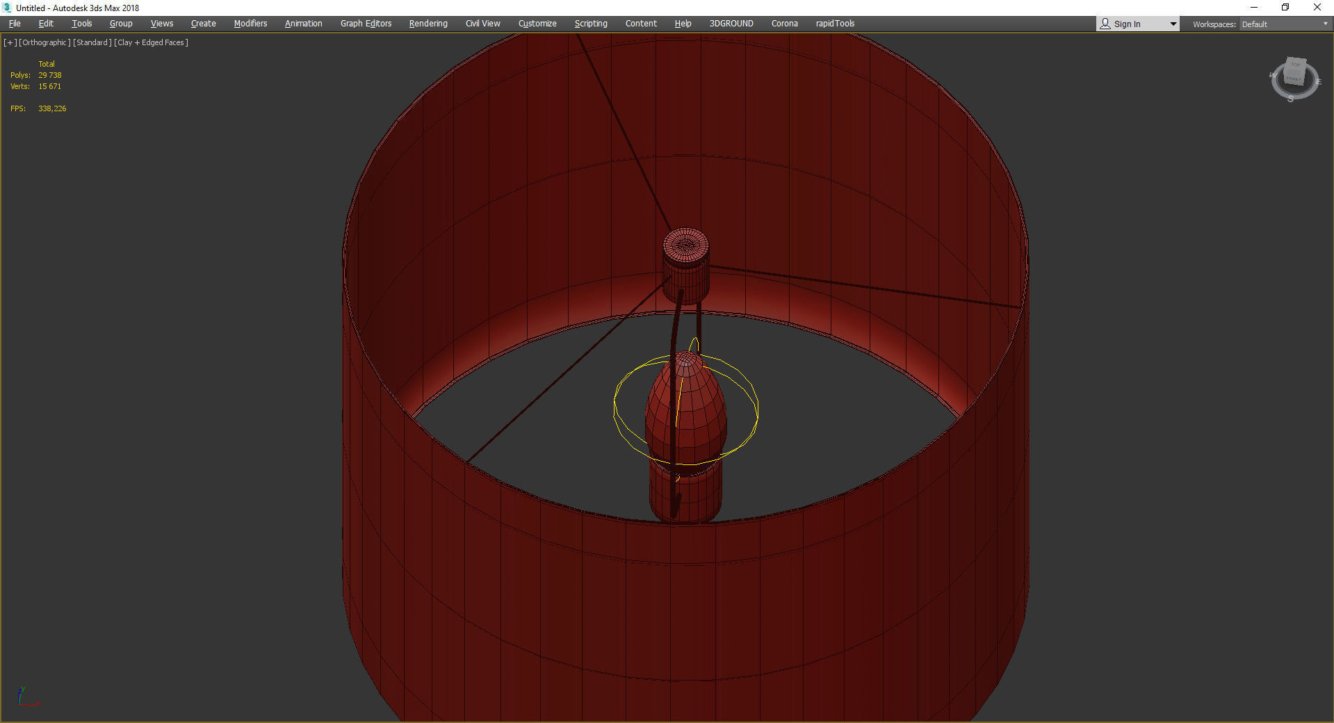Open the Clay + Edged Faces per-view menu

pyautogui.click(x=151, y=42)
